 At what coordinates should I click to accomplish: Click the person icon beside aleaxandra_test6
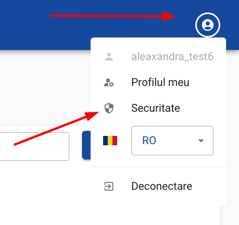pyautogui.click(x=109, y=57)
